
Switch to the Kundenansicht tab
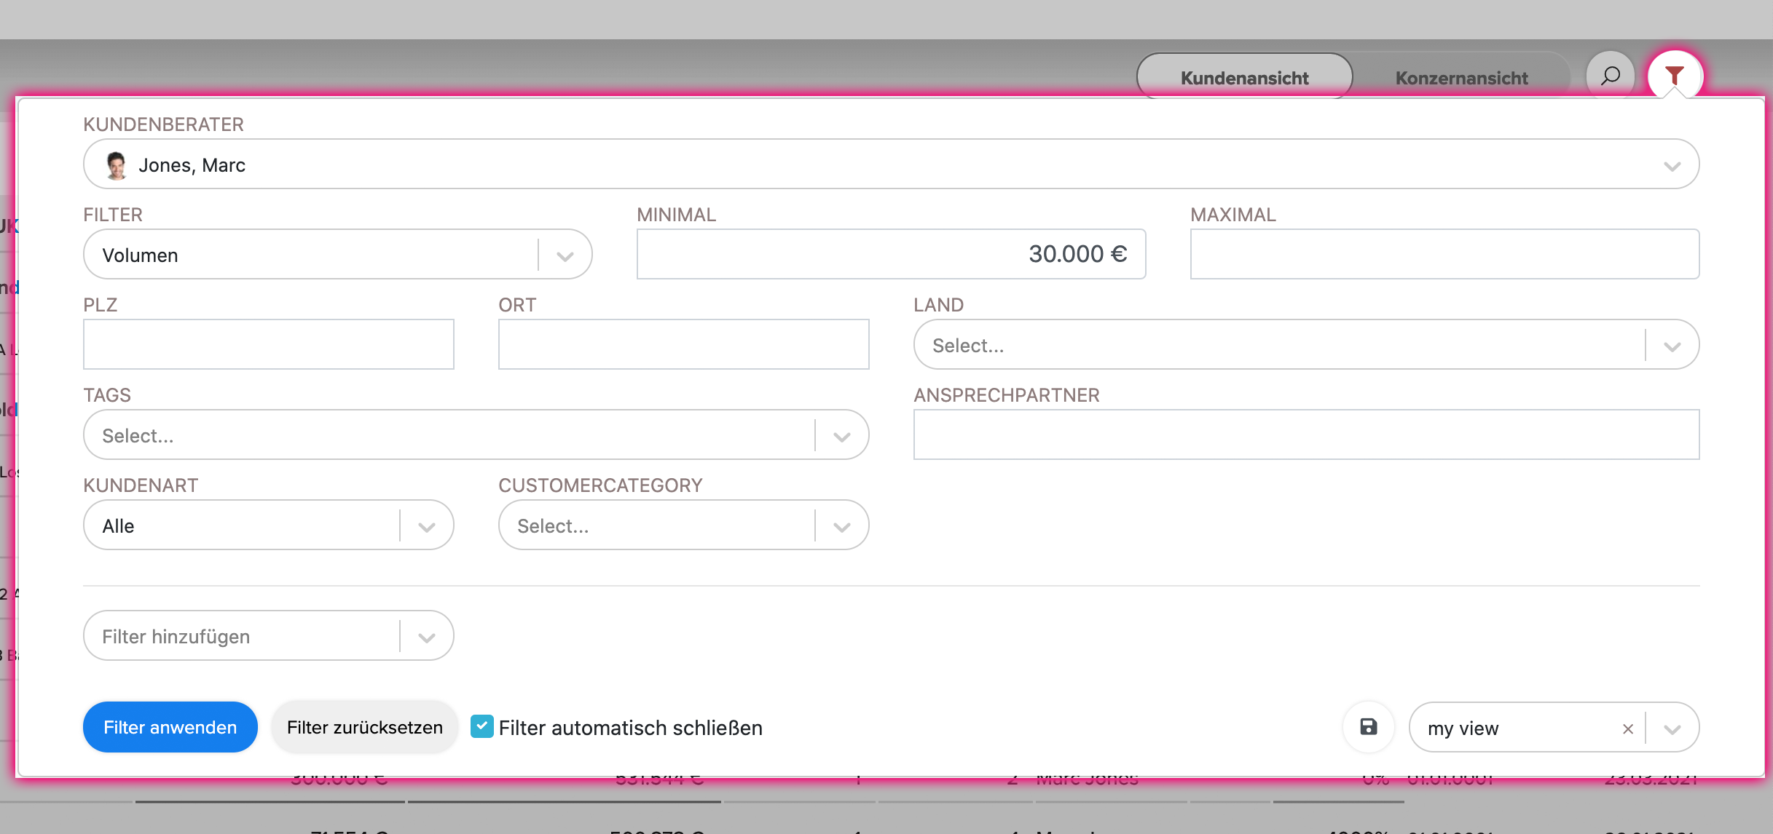[1244, 77]
